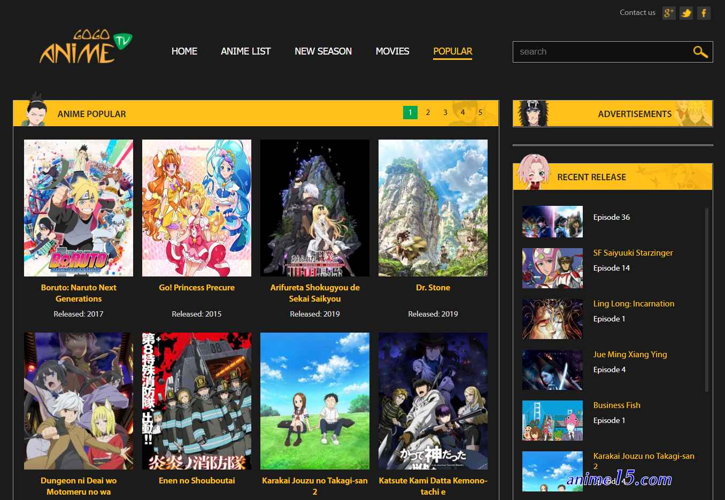This screenshot has height=500, width=725.
Task: Click Released: 2017 under Boruto
Action: [x=79, y=314]
